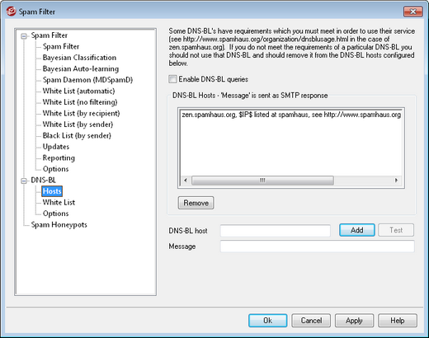Viewport: 429px width, 338px height.
Task: Select Spam Honeypots in tree
Action: click(x=59, y=224)
